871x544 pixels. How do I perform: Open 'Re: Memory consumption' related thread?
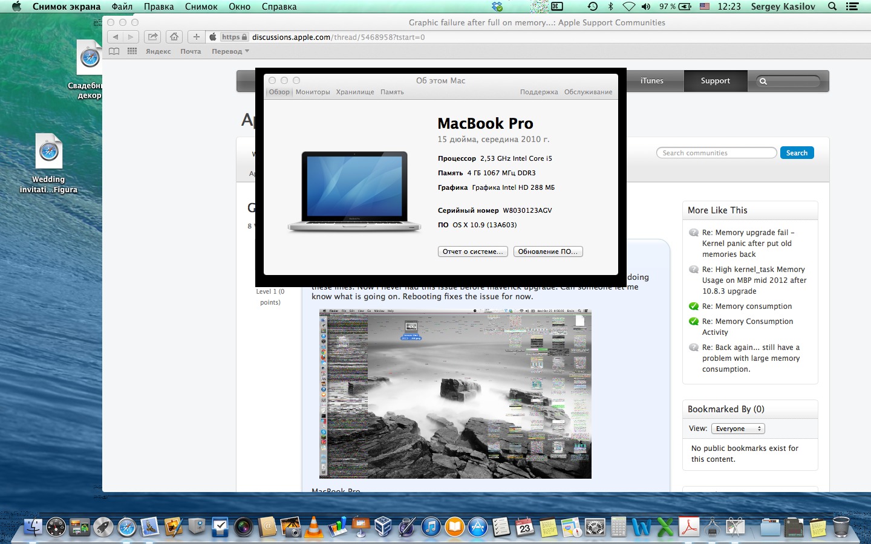coord(747,306)
